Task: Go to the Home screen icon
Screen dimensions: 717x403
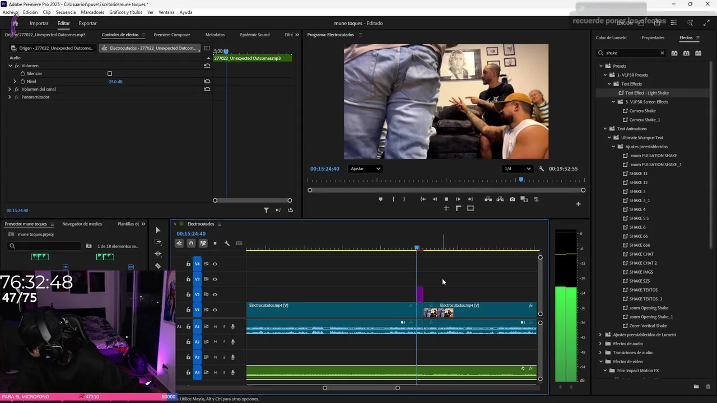Action: pos(16,24)
